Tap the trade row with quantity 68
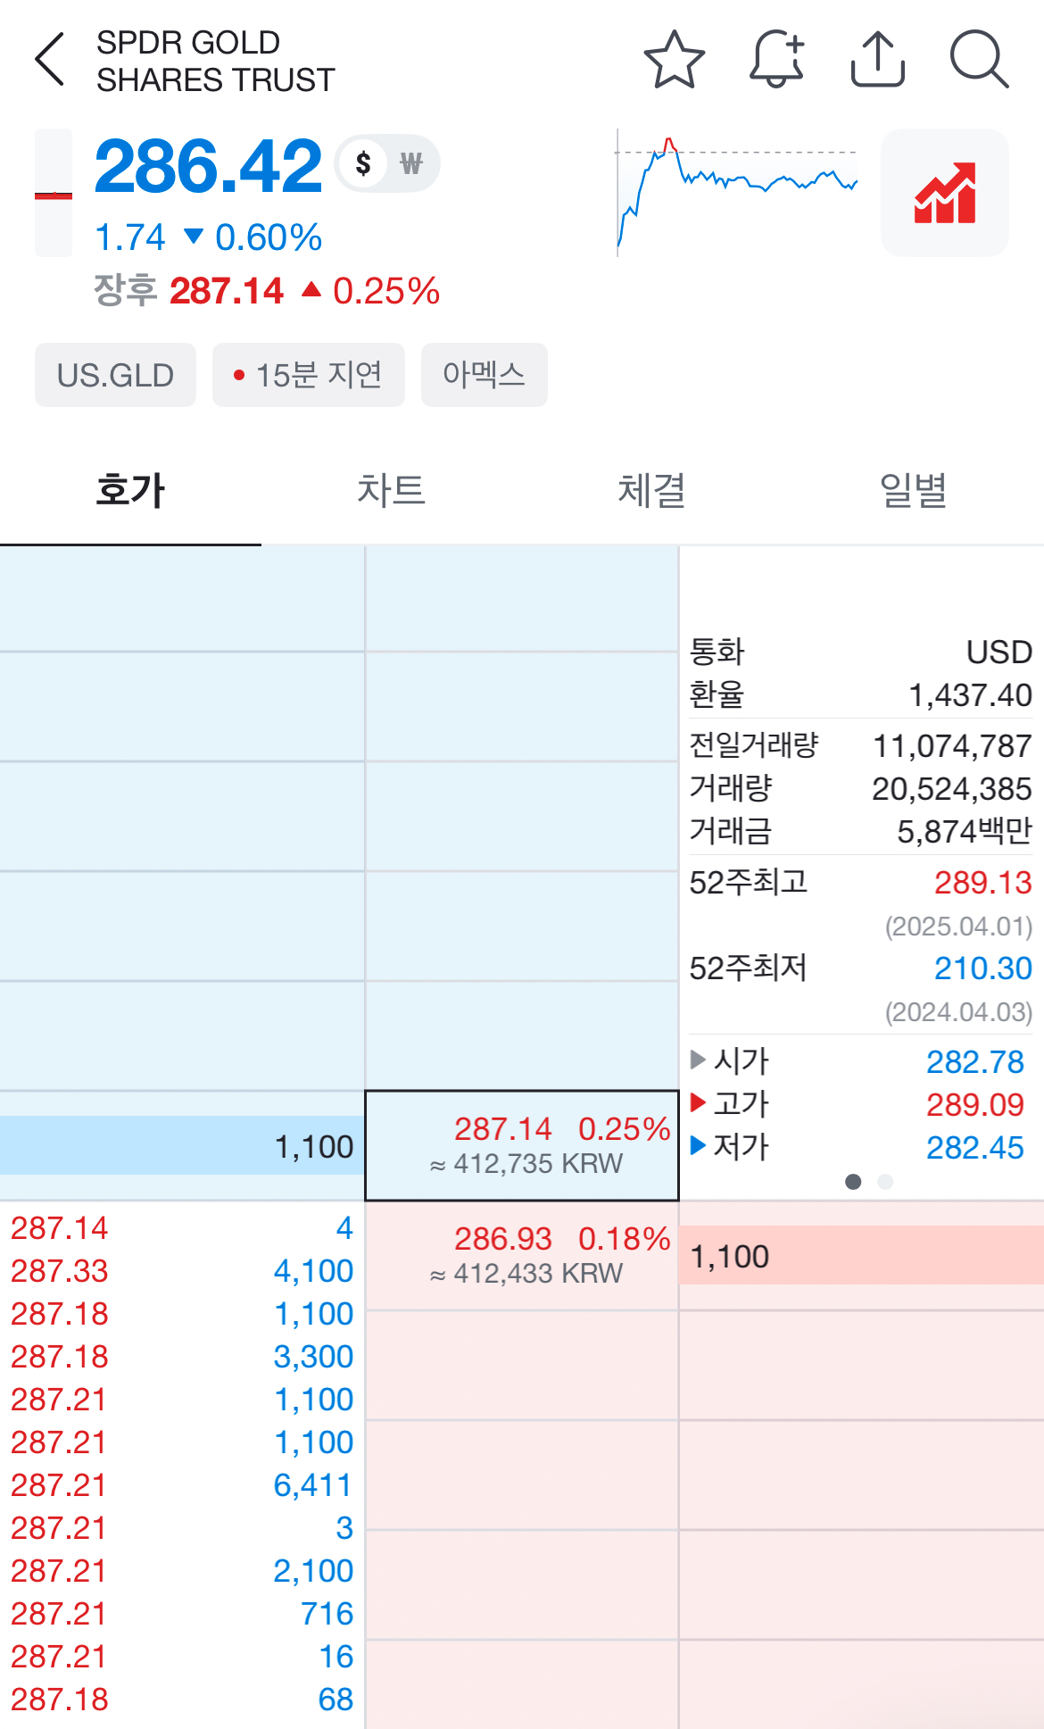Screen dimensions: 1044x1729 click(182, 1700)
